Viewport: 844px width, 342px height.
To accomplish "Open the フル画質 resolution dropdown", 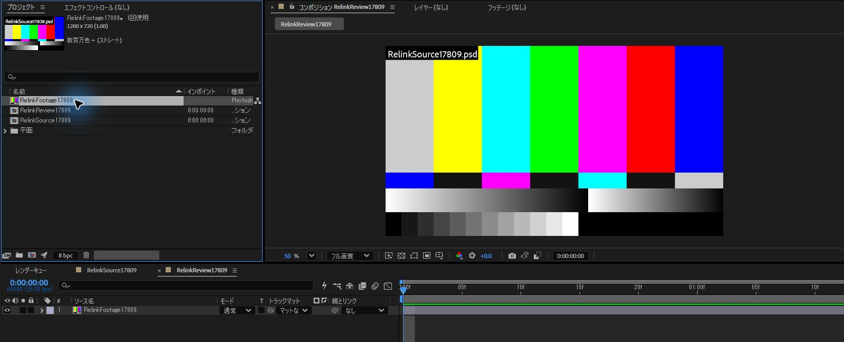I will (350, 256).
